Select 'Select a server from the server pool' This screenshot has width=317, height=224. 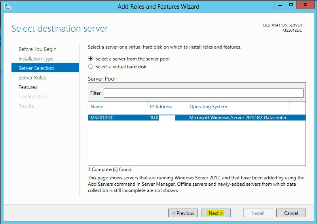coord(91,58)
